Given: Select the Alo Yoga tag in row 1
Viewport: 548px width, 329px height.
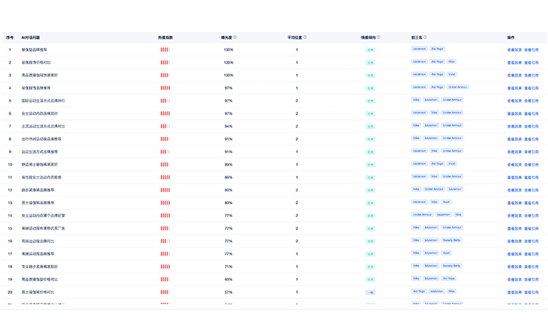Looking at the screenshot, I should click(437, 49).
